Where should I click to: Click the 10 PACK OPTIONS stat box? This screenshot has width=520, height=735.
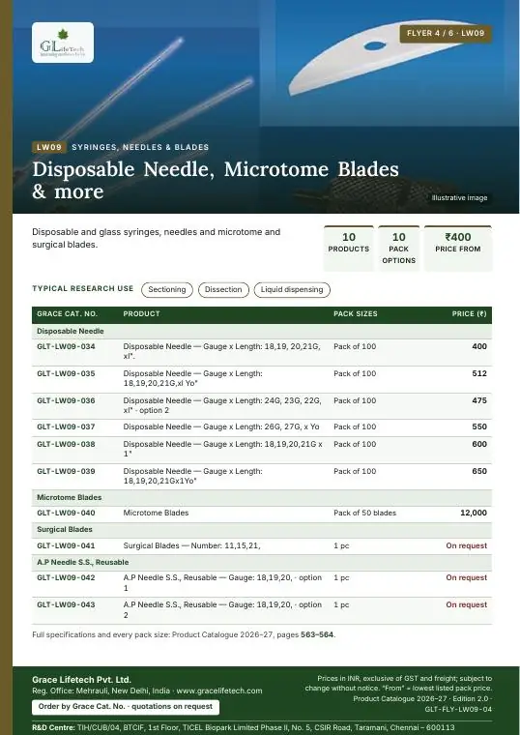[x=398, y=248]
